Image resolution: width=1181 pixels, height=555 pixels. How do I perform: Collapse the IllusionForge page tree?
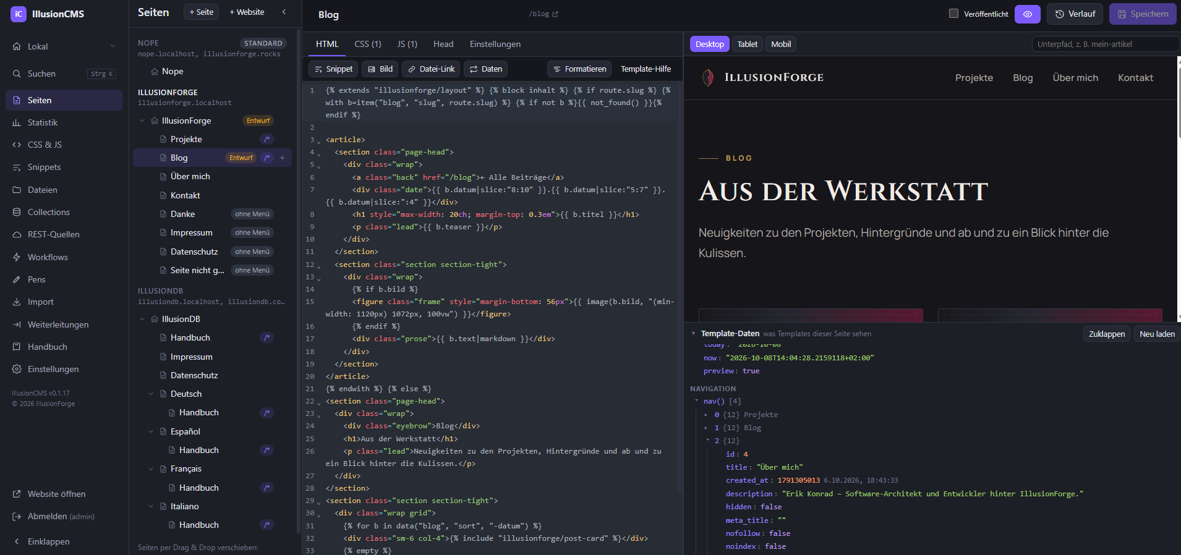(x=142, y=121)
